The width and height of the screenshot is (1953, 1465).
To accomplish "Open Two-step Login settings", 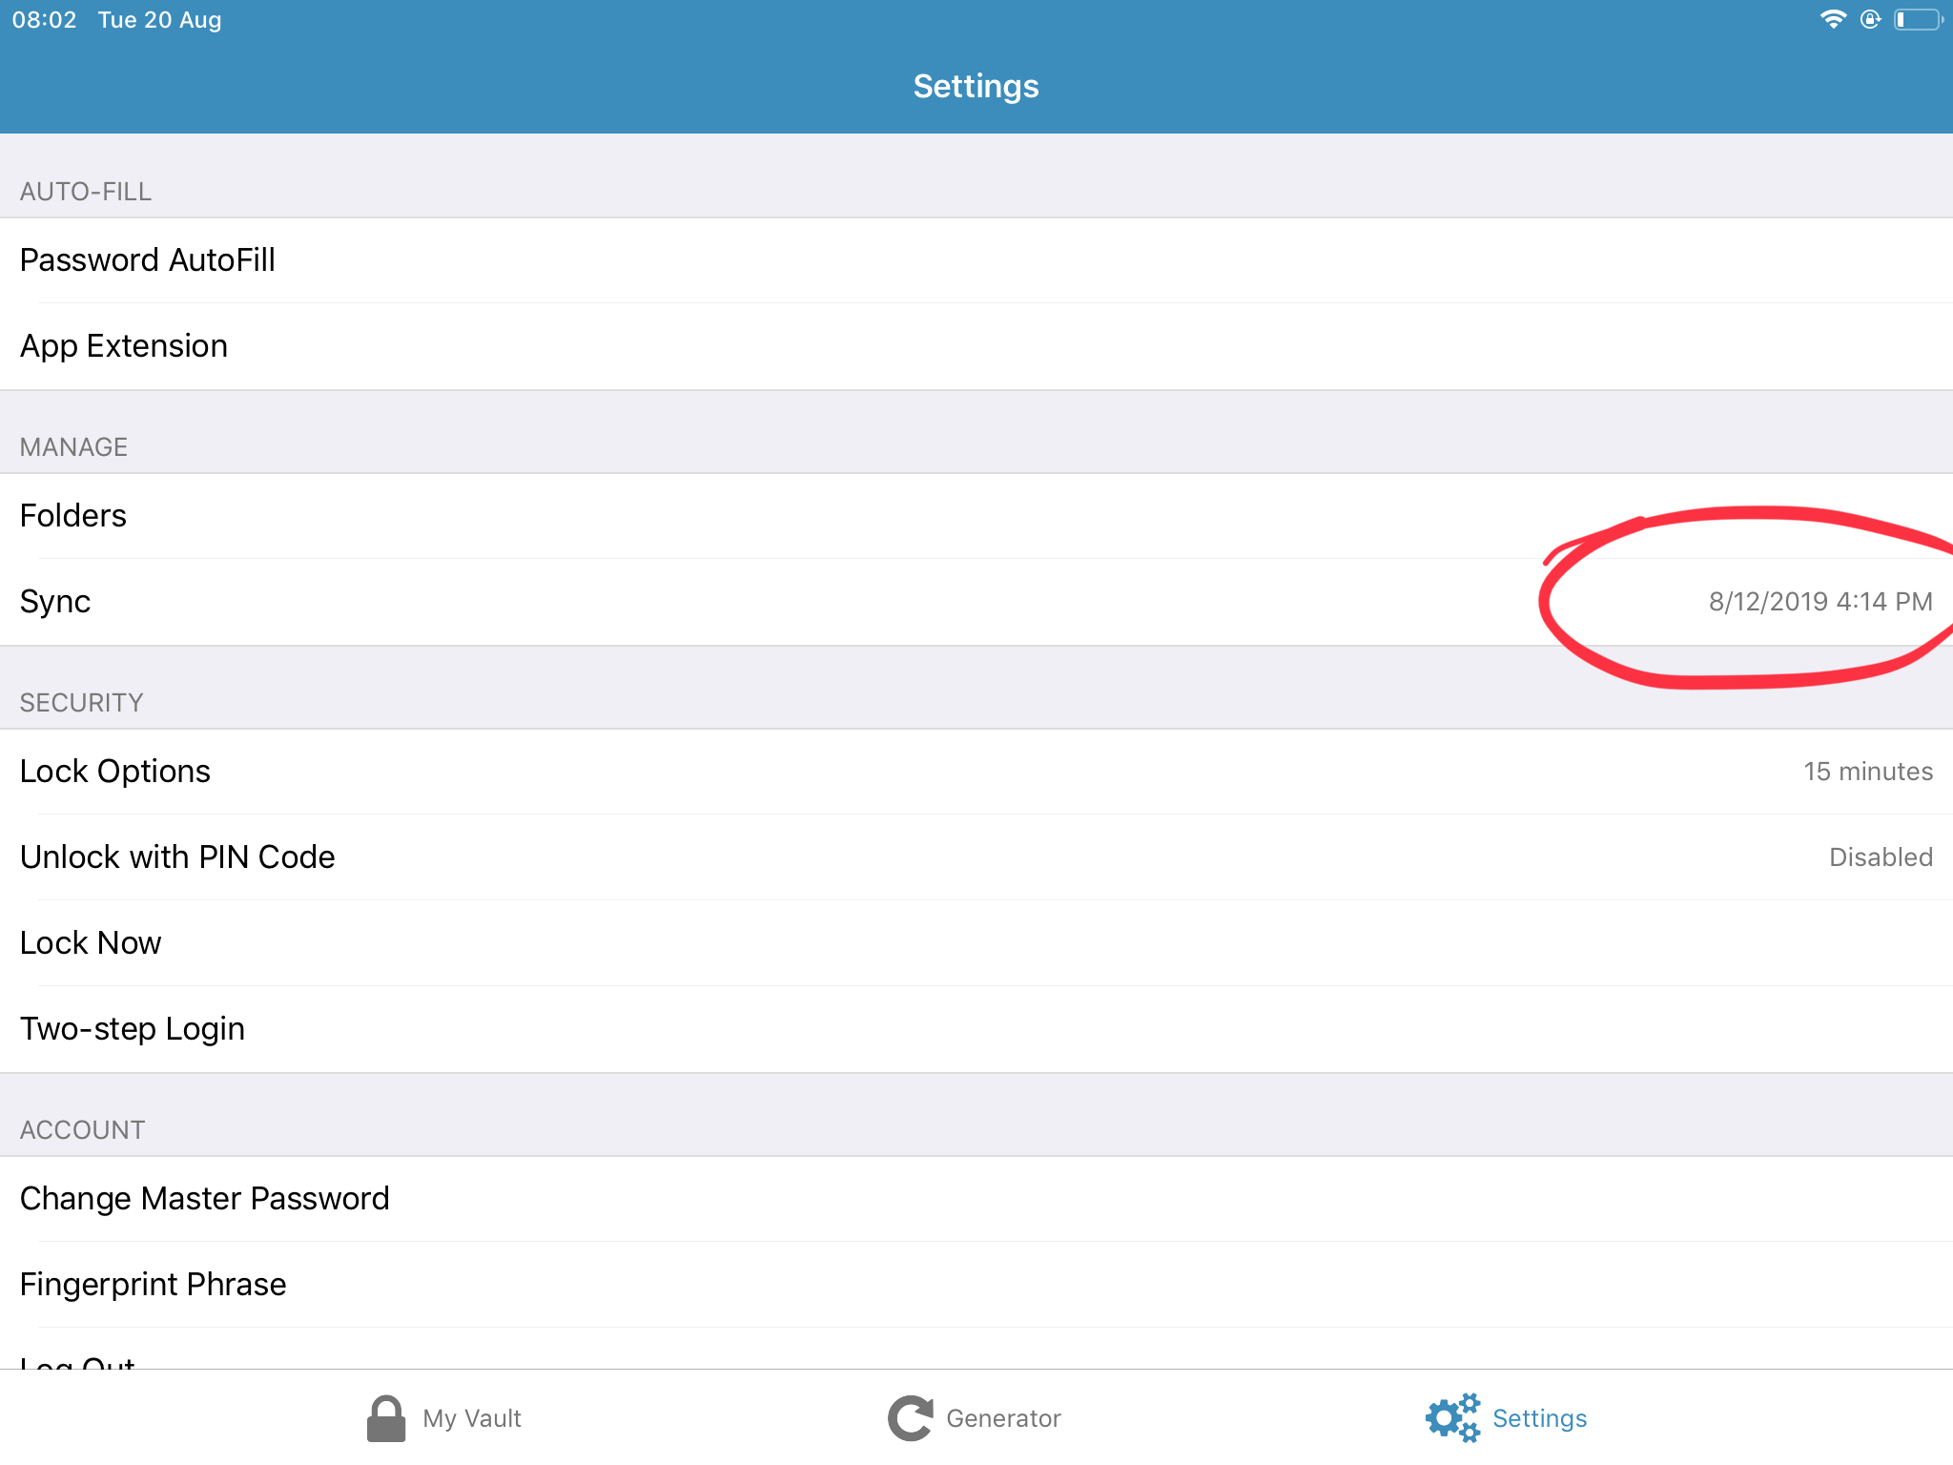I will [133, 1029].
